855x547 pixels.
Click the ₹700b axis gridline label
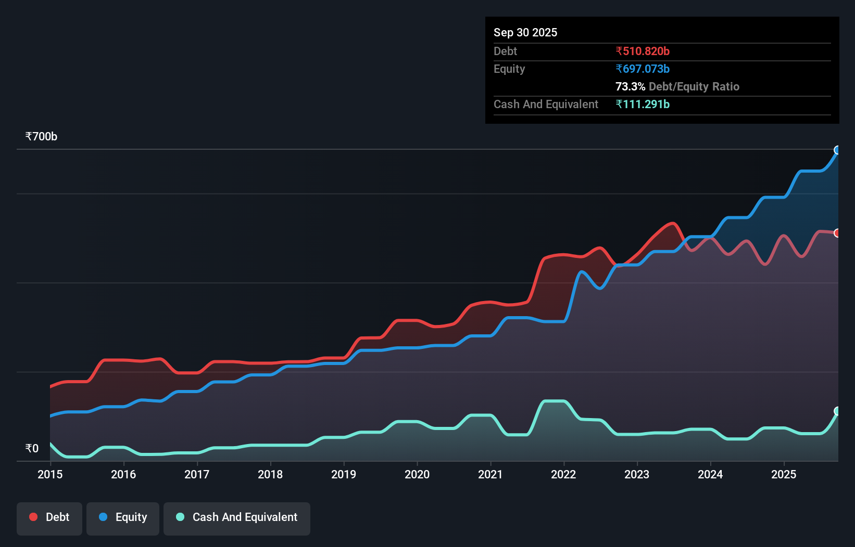coord(42,136)
